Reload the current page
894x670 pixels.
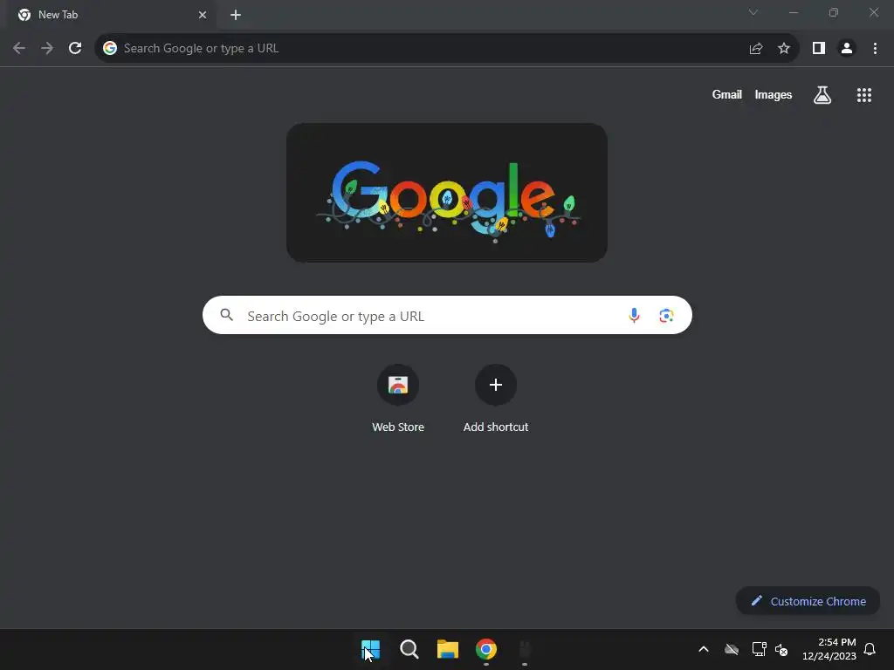(x=75, y=48)
